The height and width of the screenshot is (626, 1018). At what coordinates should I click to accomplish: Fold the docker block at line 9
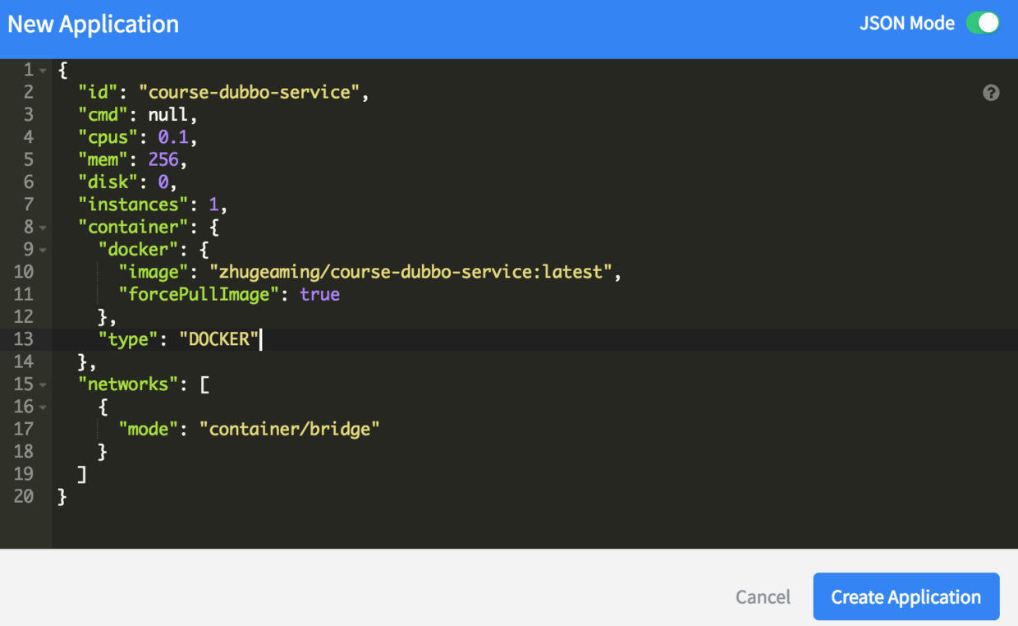pos(43,250)
